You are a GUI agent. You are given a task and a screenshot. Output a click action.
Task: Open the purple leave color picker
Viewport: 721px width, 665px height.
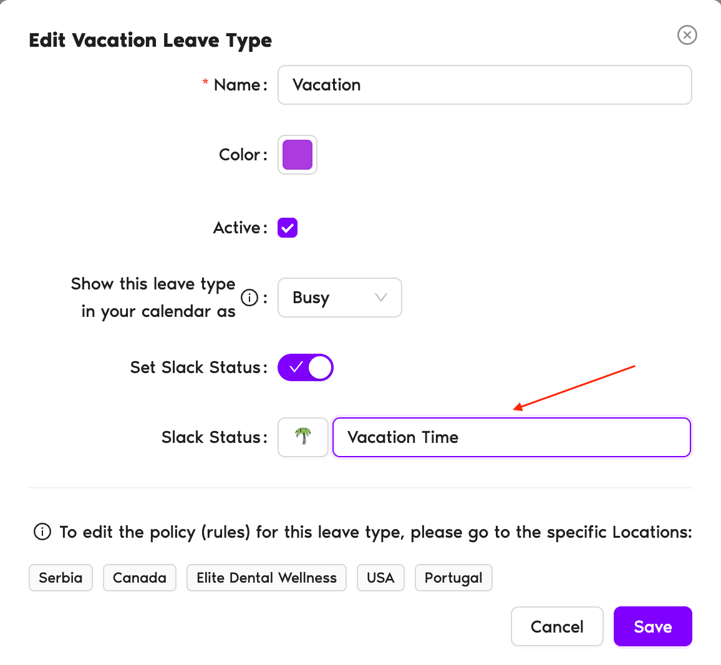tap(298, 155)
